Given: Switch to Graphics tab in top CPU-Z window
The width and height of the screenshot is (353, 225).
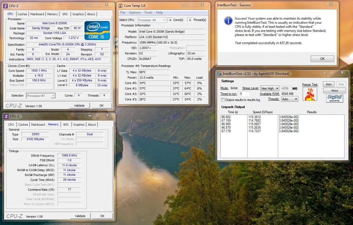Looking at the screenshot, I should pyautogui.click(x=78, y=14).
